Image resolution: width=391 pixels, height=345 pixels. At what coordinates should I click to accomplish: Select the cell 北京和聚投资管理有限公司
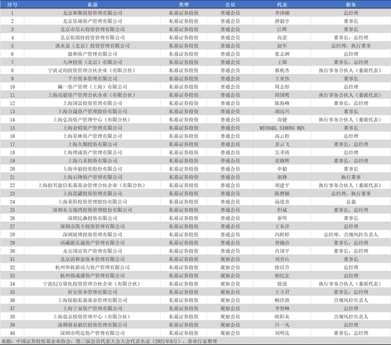pos(92,13)
